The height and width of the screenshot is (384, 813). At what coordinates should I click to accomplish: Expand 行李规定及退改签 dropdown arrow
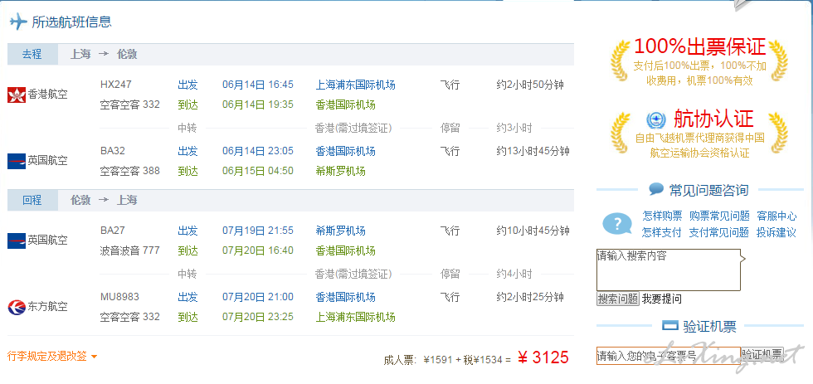[x=94, y=357]
